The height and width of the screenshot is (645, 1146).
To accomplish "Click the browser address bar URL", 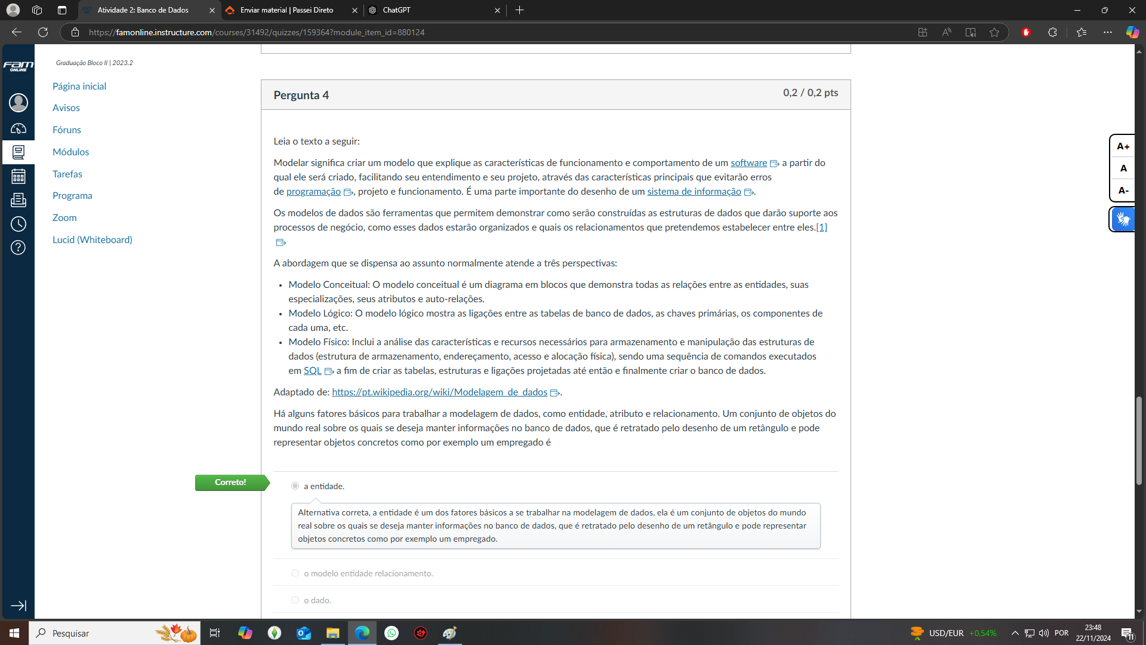I will point(257,32).
